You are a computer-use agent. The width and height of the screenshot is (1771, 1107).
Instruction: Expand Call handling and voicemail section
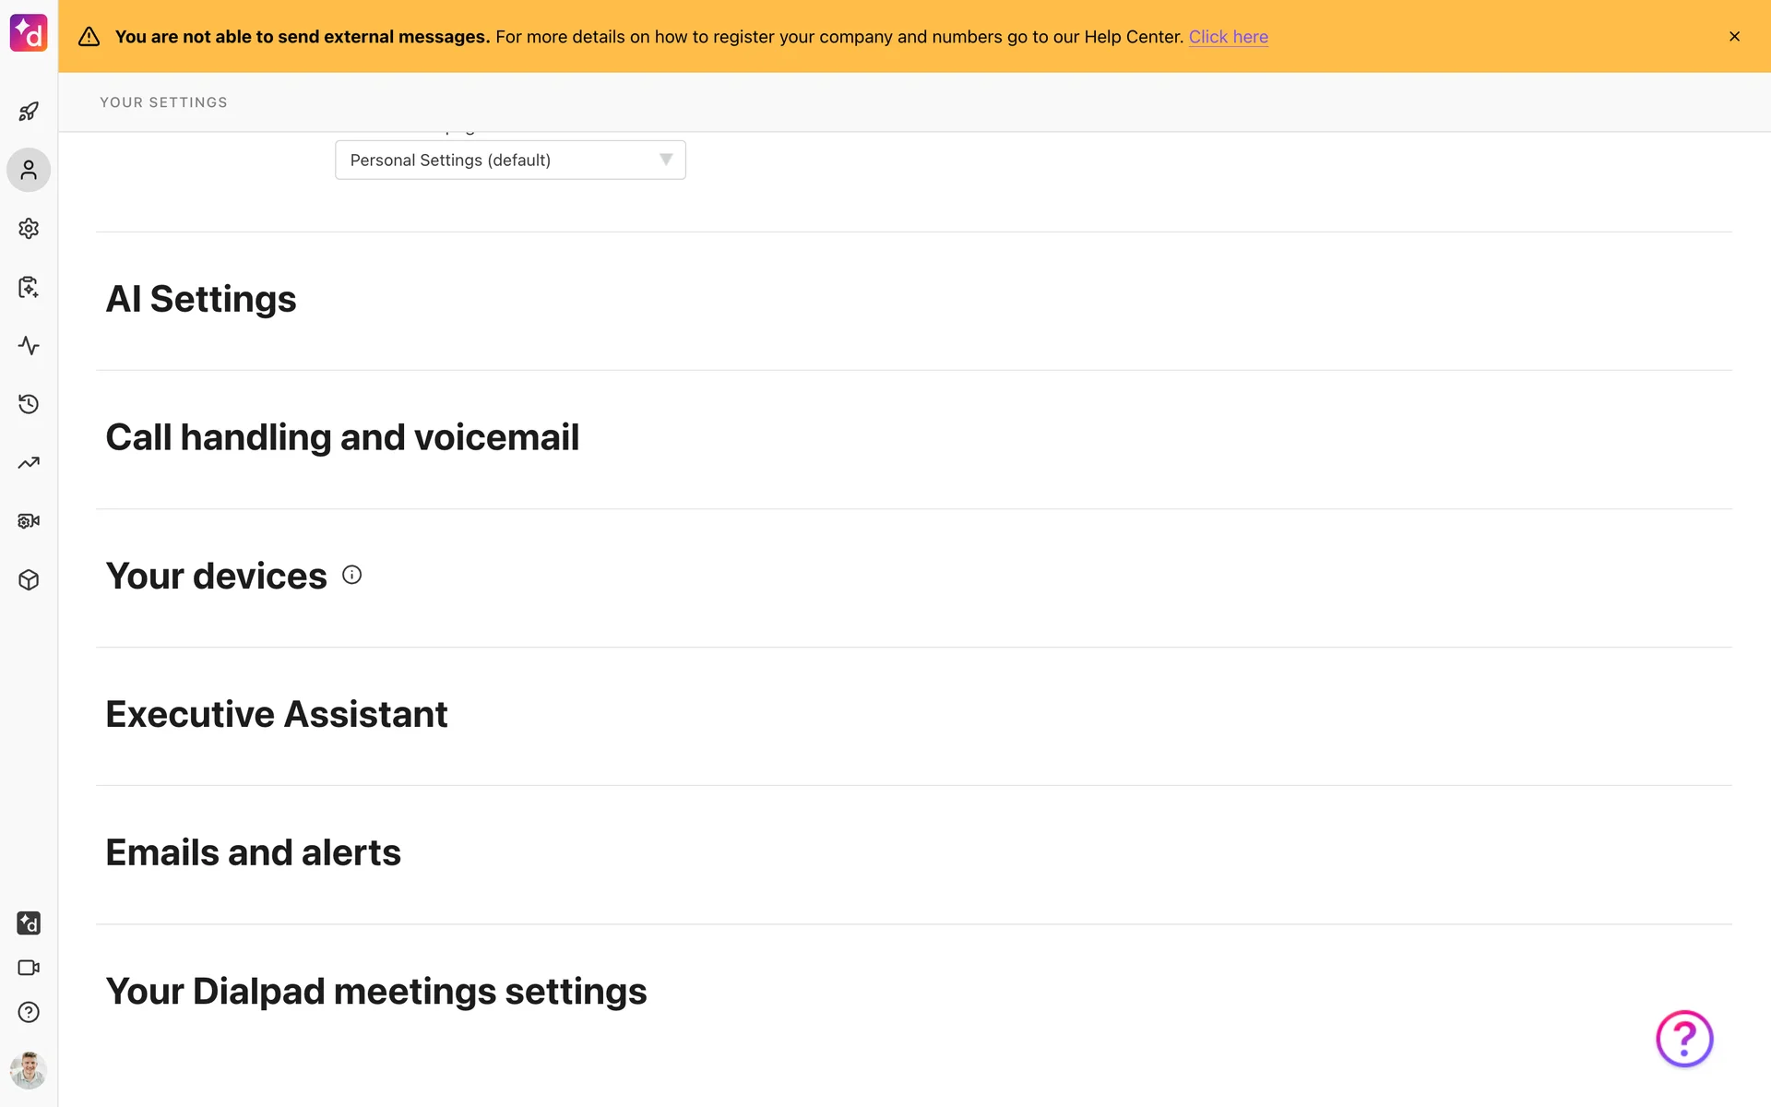[342, 438]
